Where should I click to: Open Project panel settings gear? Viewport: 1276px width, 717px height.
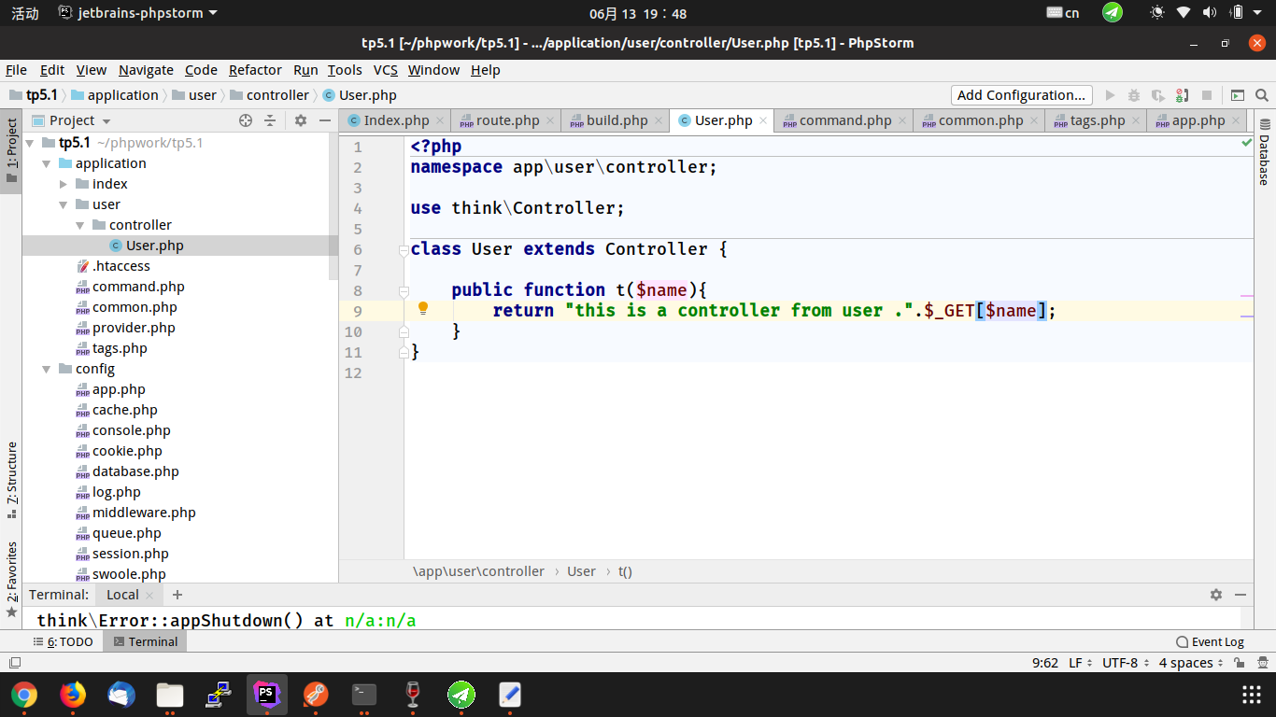(x=301, y=120)
